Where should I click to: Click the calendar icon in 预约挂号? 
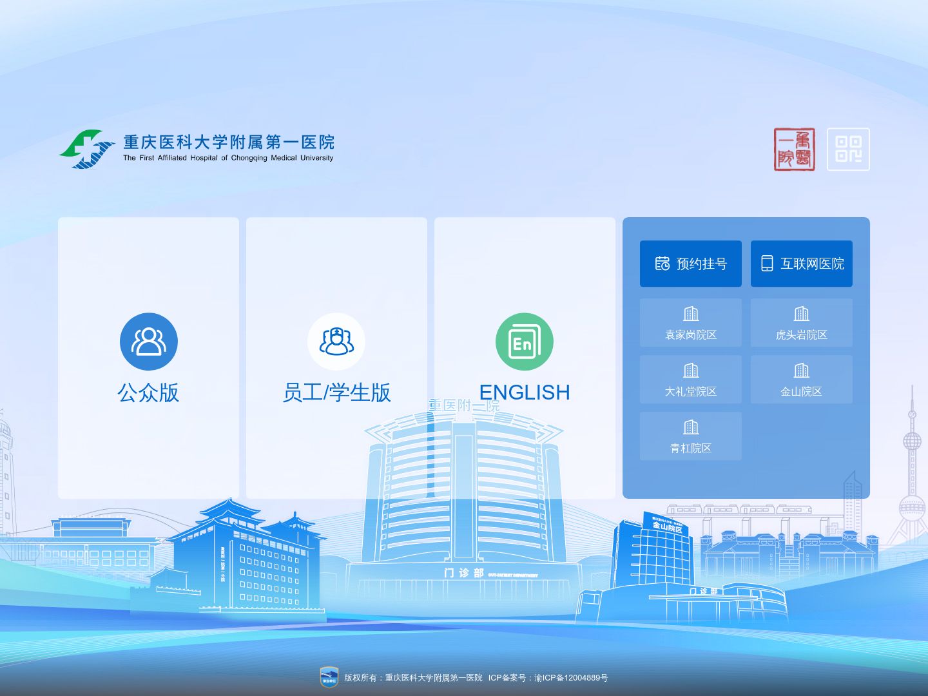click(662, 264)
